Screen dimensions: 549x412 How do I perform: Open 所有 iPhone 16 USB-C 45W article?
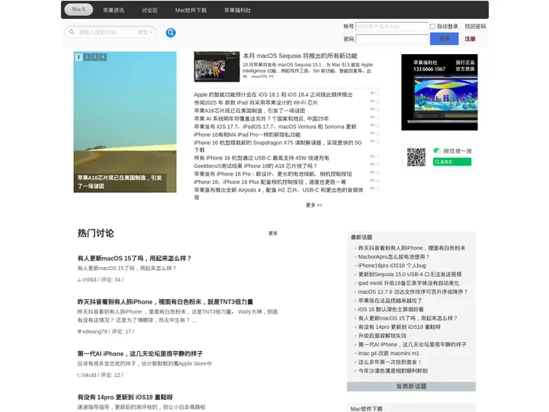[x=262, y=158]
